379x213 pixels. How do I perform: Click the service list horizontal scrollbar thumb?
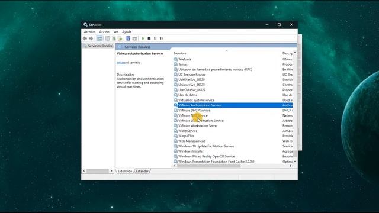click(209, 166)
